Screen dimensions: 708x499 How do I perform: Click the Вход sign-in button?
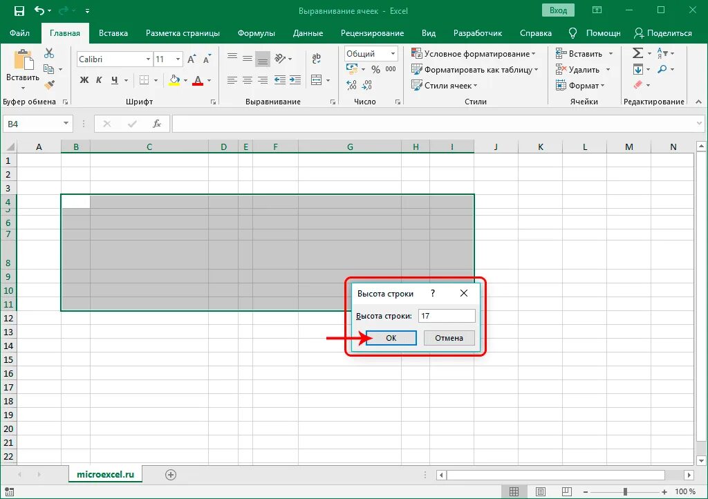[558, 10]
